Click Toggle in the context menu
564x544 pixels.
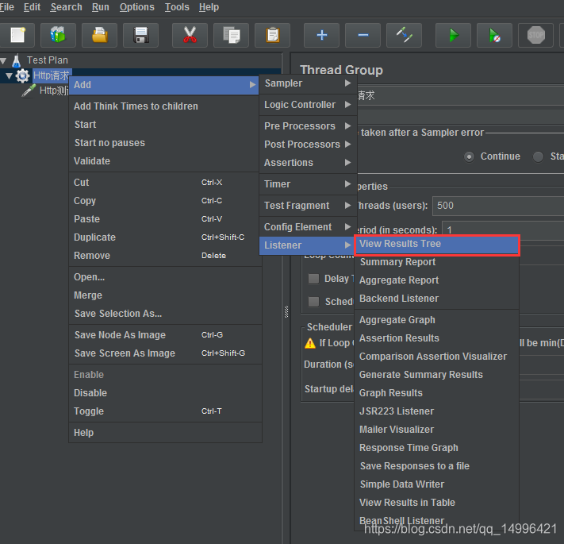(165, 411)
